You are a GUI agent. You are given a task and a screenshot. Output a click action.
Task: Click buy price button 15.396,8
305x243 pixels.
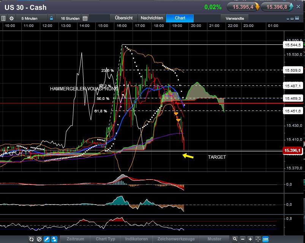pos(277,7)
